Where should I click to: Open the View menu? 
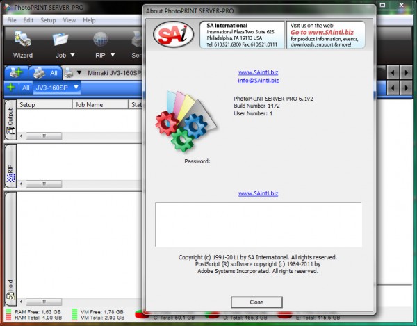coord(69,20)
